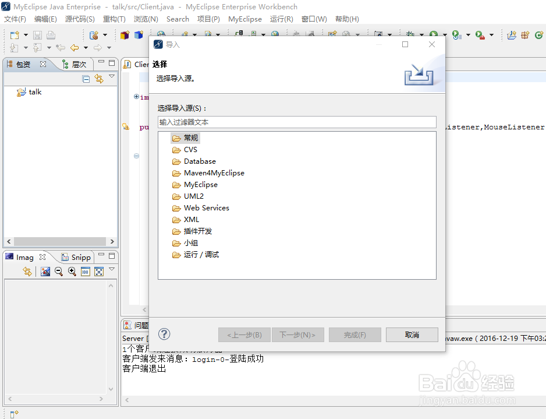
Task: Open the package explorer view menu triangle
Action: tap(112, 76)
